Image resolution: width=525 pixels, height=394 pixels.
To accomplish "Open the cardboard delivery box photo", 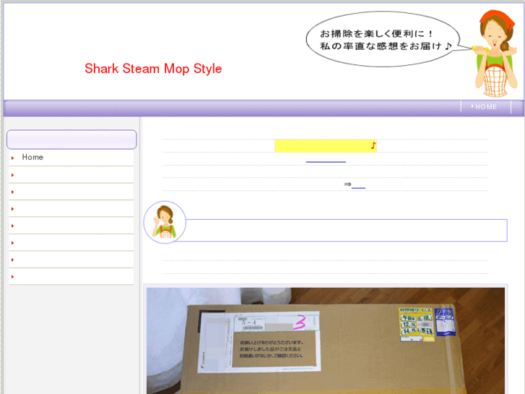I will [x=326, y=341].
